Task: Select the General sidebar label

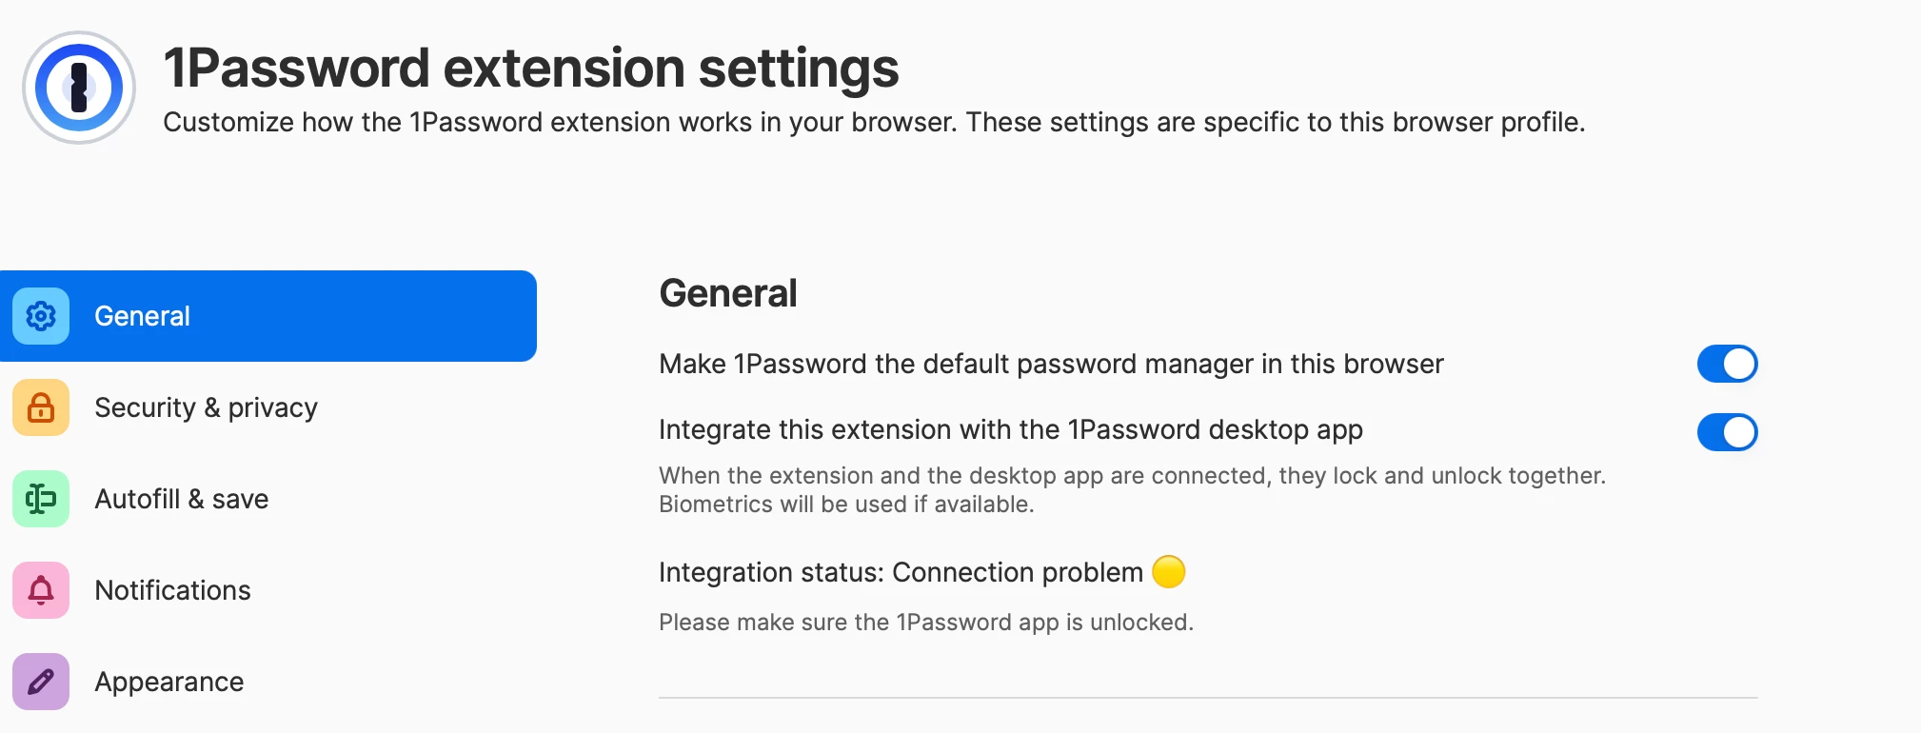Action: tap(142, 316)
